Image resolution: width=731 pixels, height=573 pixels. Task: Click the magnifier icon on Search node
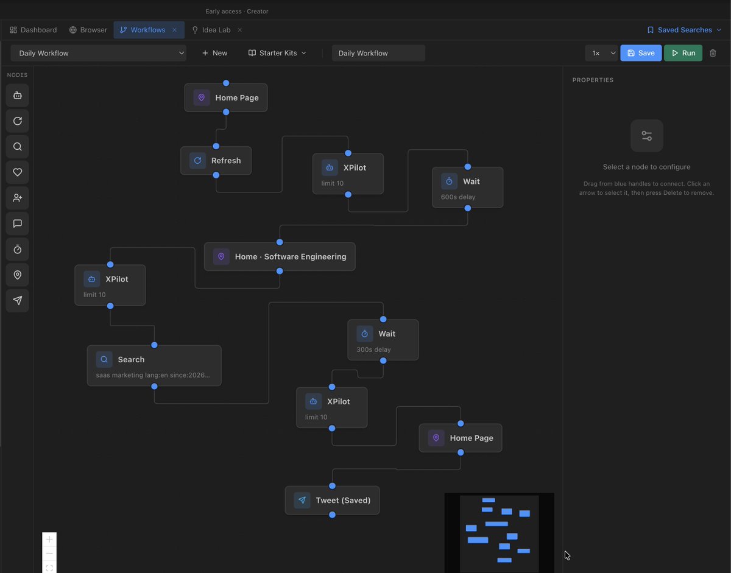coord(104,359)
